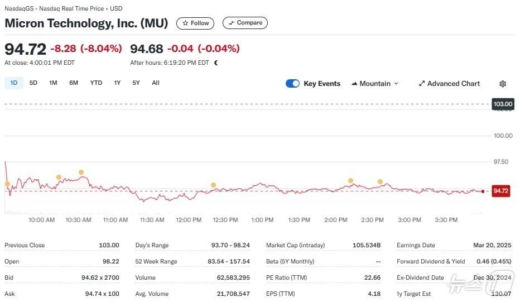View the 5Y chart range
The height and width of the screenshot is (302, 520).
[x=136, y=83]
